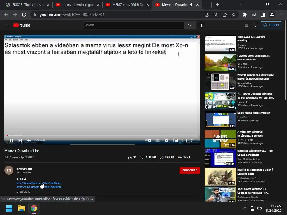287x215 pixels.
Task: Open MEMZ.exe has stopped working thumbnail
Action: pos(220,43)
